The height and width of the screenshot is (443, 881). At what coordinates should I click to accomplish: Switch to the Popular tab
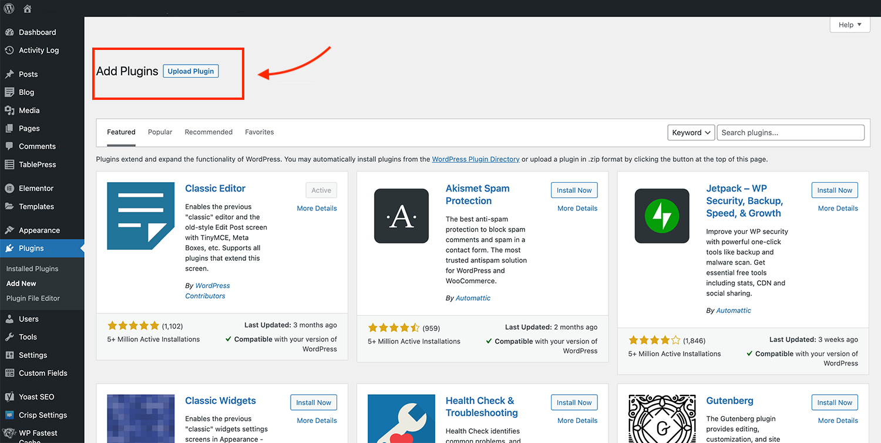coord(160,132)
